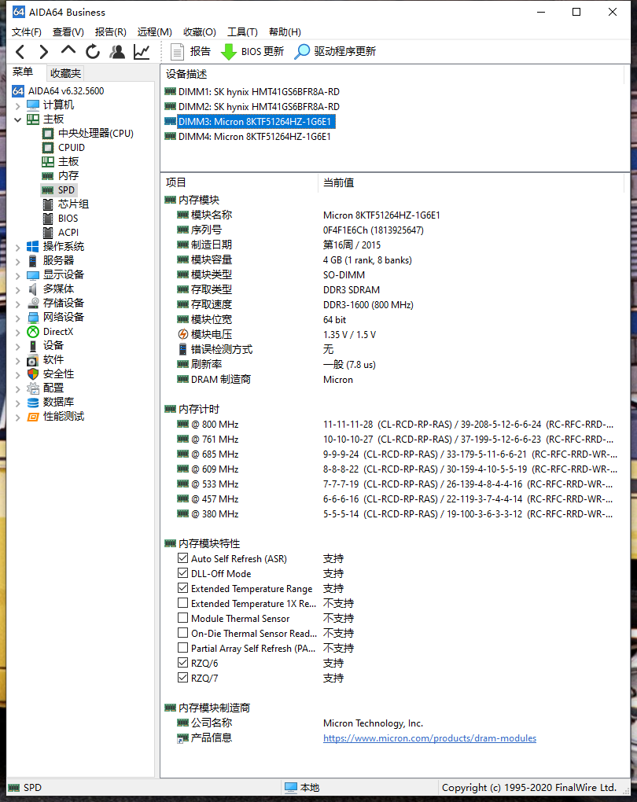637x802 pixels.
Task: Click the 配置 gear icon
Action: [x=33, y=388]
